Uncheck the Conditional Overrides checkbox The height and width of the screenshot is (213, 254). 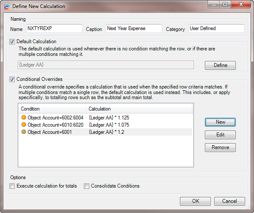(12, 79)
